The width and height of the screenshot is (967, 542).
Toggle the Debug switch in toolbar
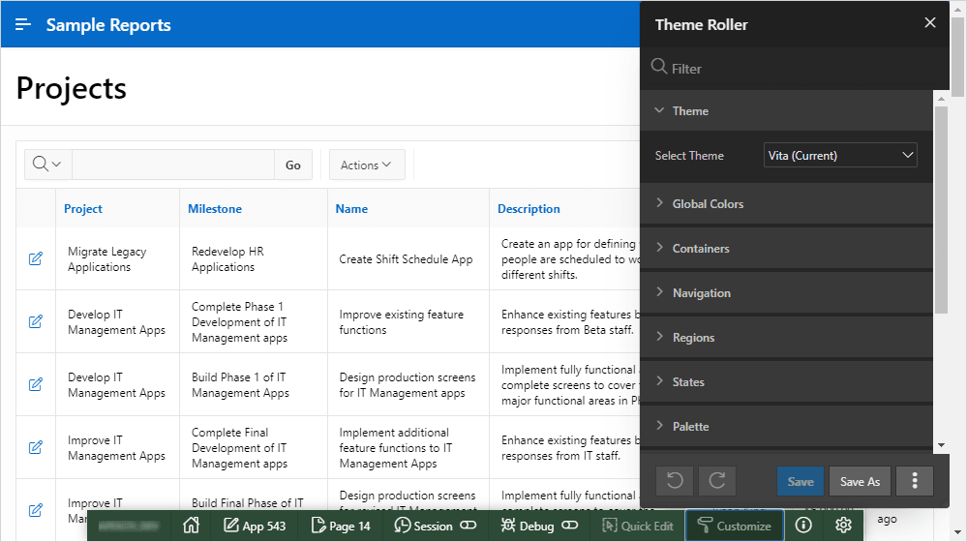point(569,526)
